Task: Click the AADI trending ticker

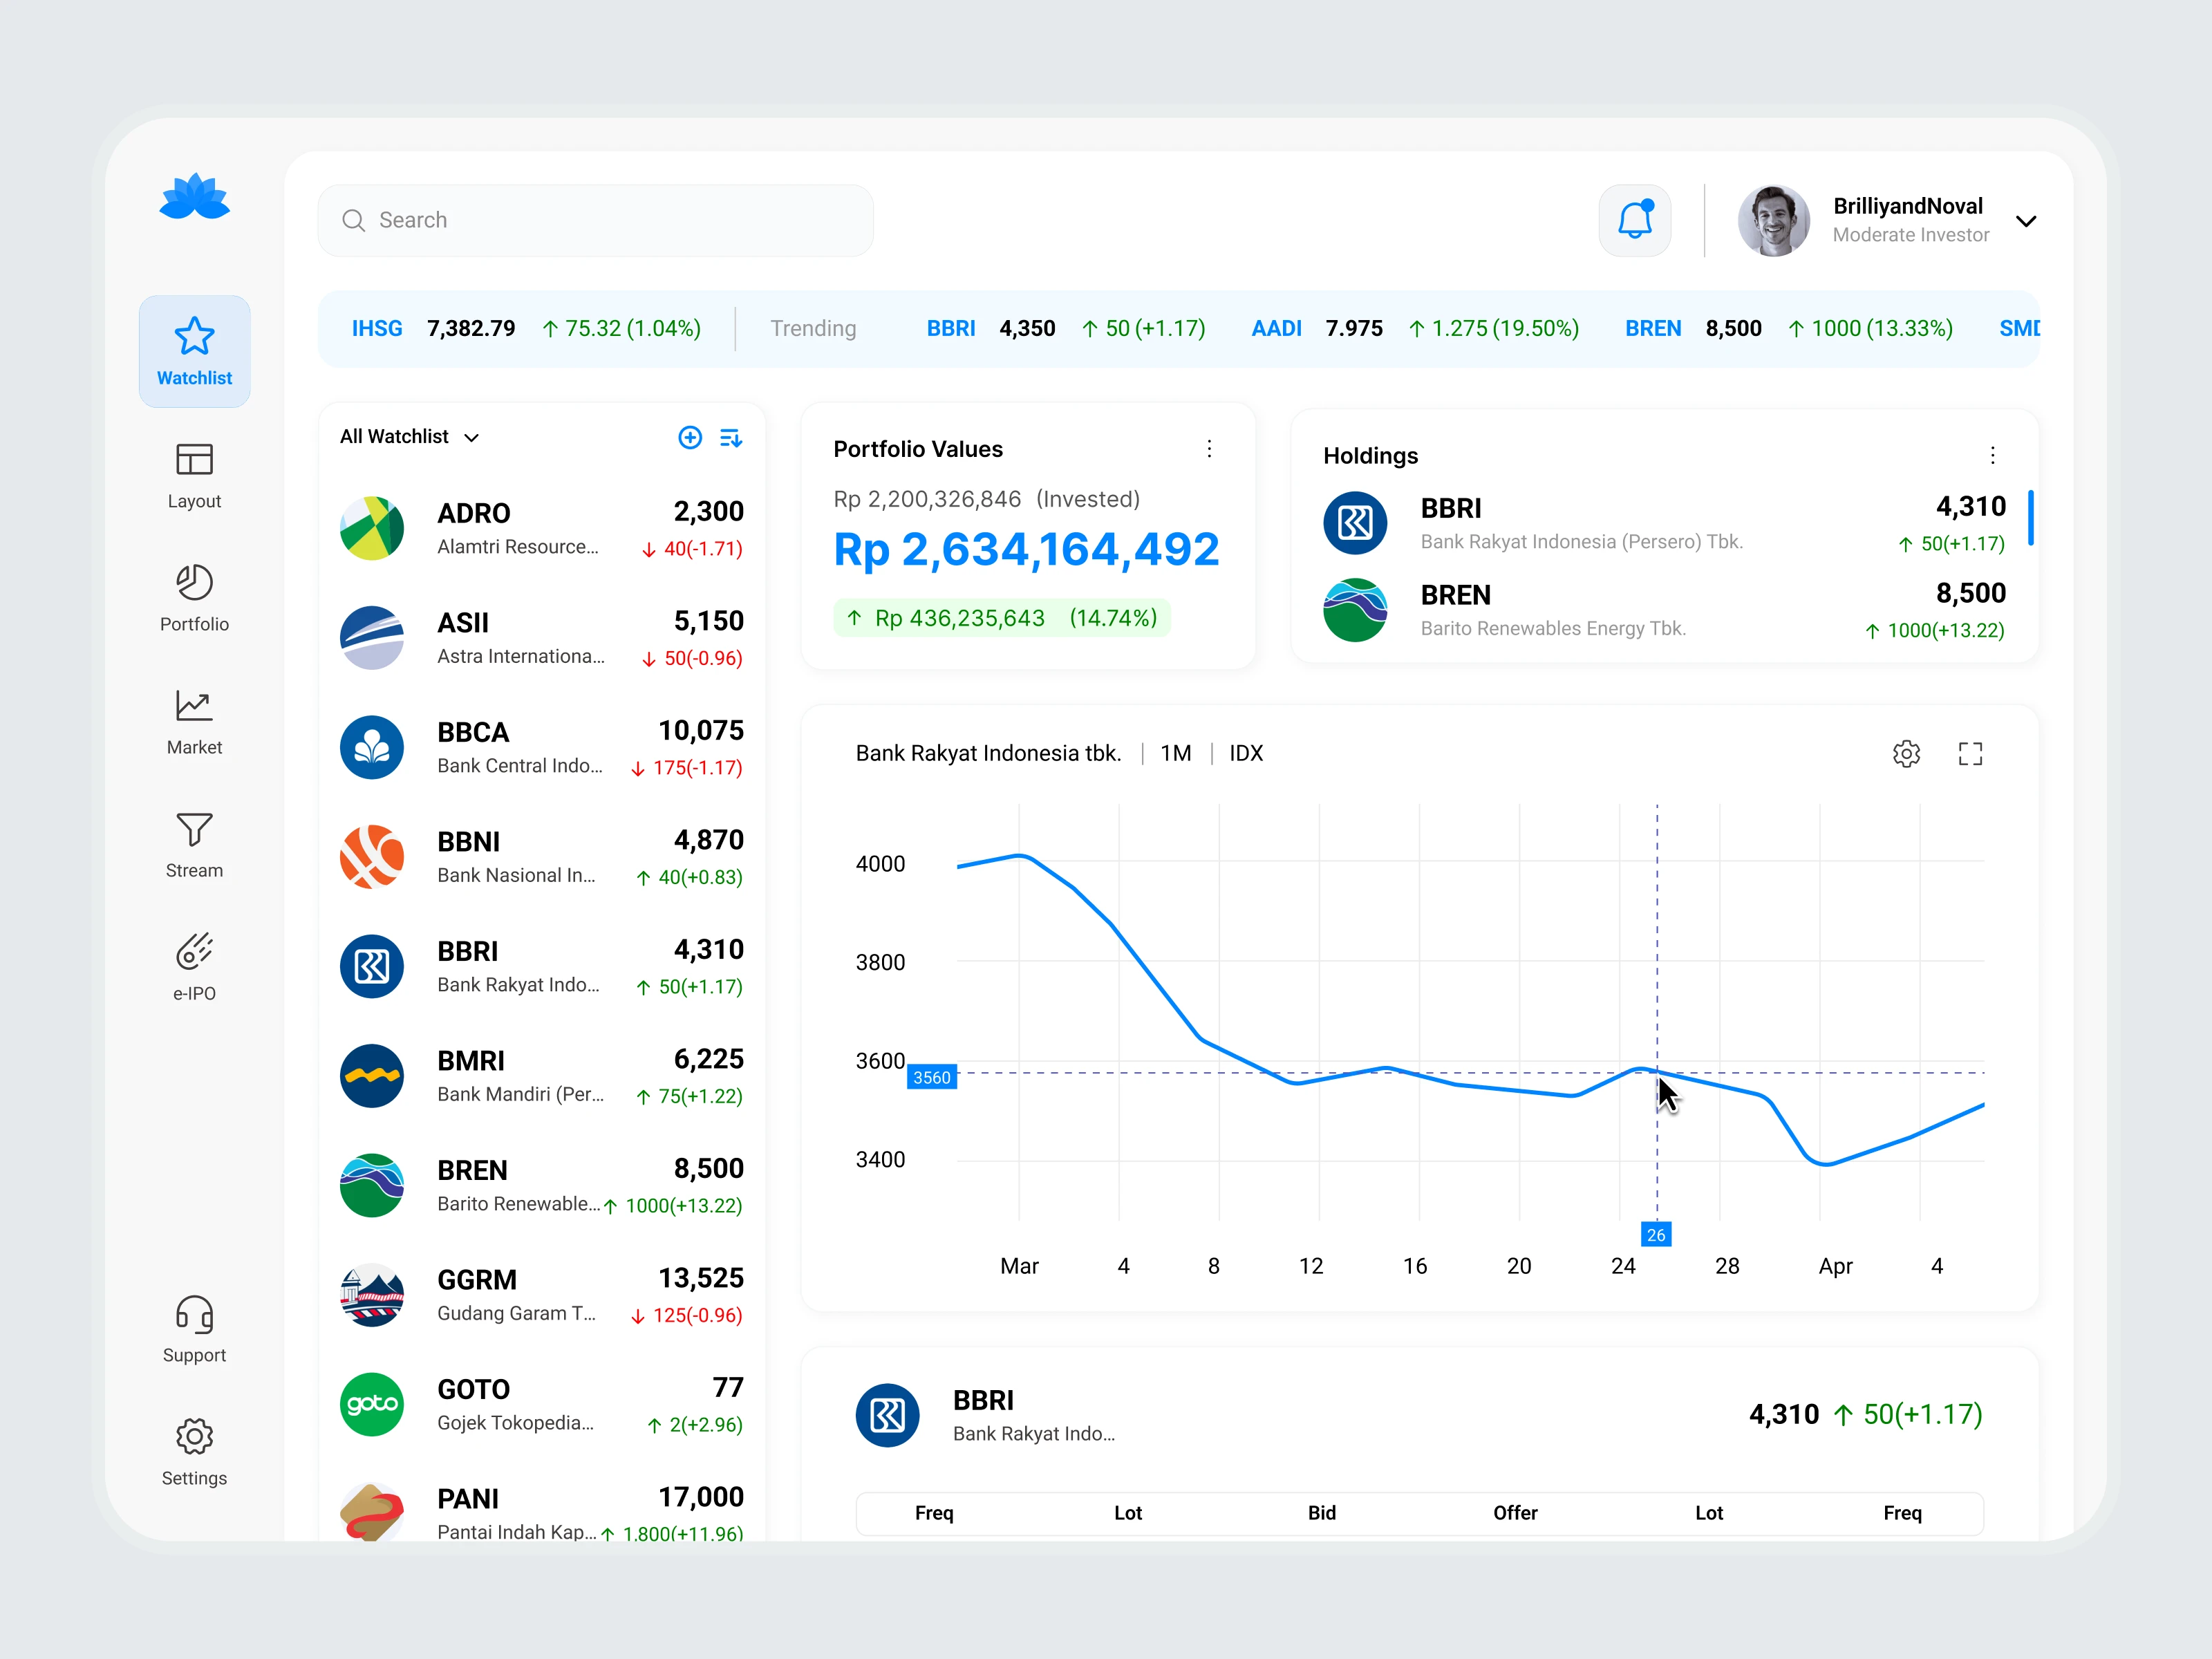Action: pyautogui.click(x=1276, y=328)
